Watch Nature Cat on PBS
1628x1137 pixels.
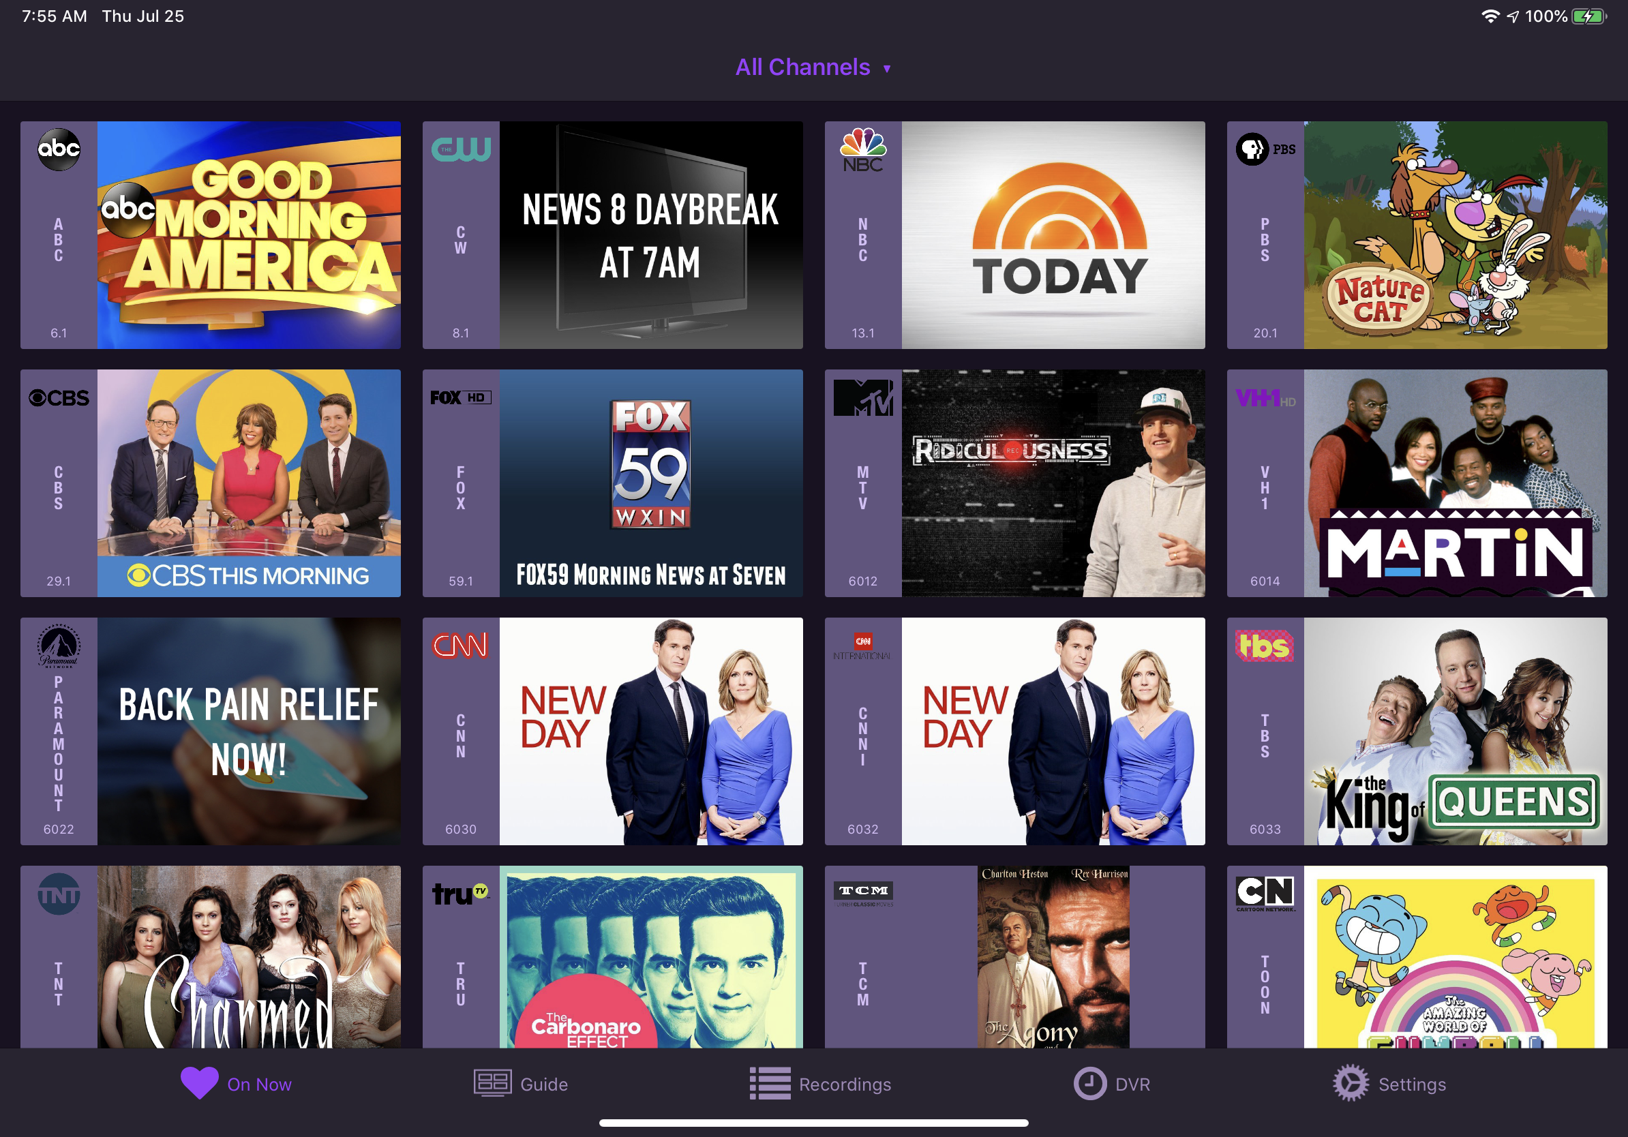tap(1456, 234)
